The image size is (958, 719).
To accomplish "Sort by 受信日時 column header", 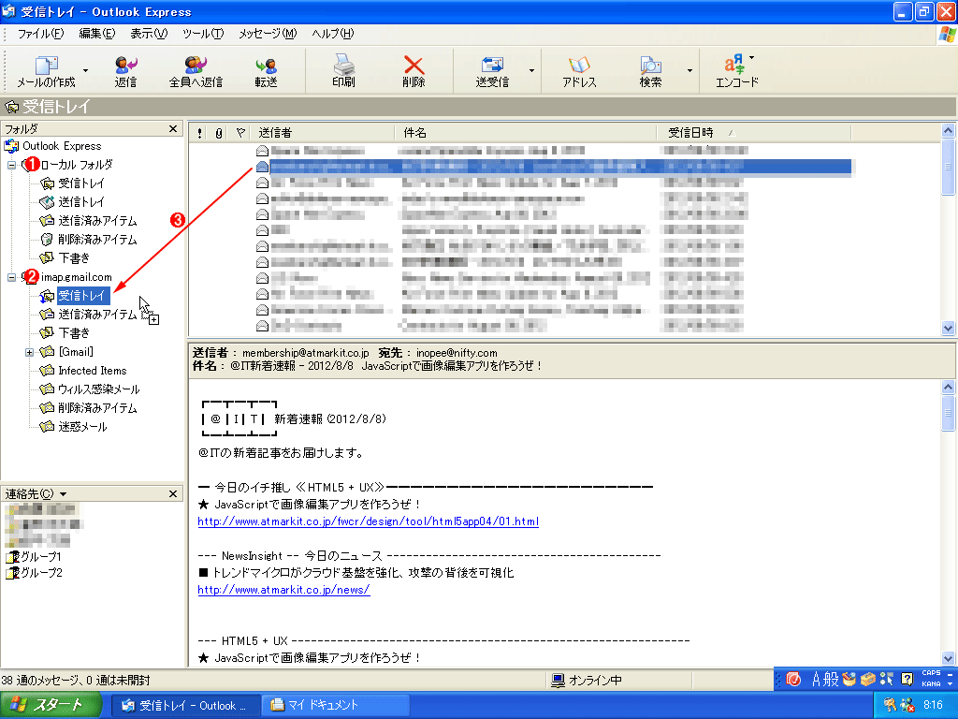I will (753, 133).
